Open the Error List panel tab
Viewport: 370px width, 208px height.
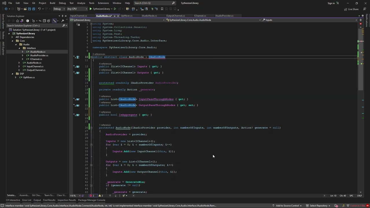27,200
